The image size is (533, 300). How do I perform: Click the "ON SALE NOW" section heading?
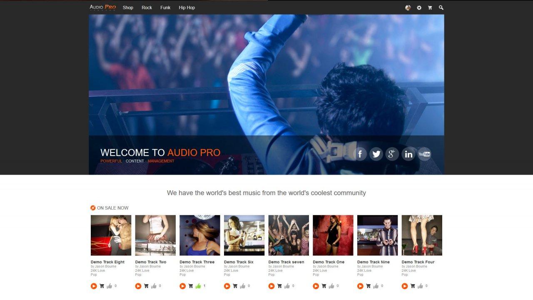pyautogui.click(x=113, y=208)
